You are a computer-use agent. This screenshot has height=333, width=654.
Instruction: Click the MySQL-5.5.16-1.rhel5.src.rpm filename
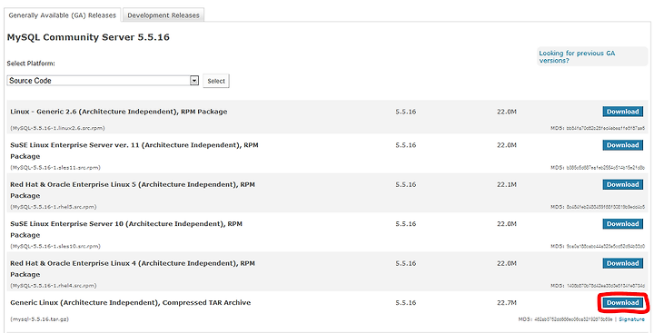click(x=54, y=207)
